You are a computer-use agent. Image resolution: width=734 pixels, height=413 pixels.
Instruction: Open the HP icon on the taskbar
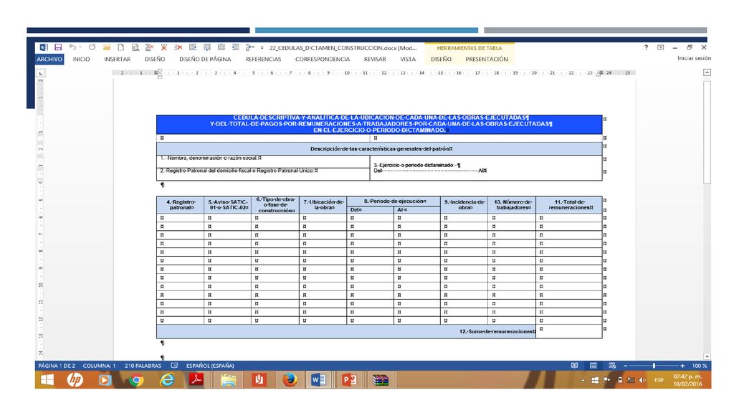tap(75, 380)
